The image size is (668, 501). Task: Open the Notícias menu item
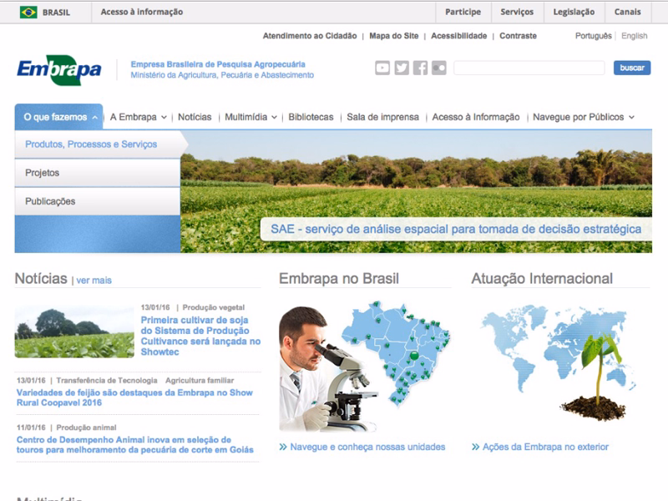195,117
